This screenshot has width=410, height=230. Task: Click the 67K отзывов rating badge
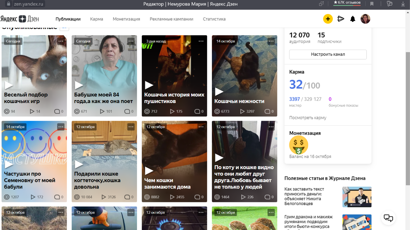click(347, 3)
